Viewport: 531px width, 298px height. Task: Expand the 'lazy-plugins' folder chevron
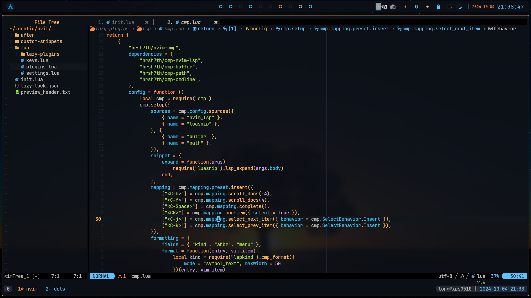[17, 54]
